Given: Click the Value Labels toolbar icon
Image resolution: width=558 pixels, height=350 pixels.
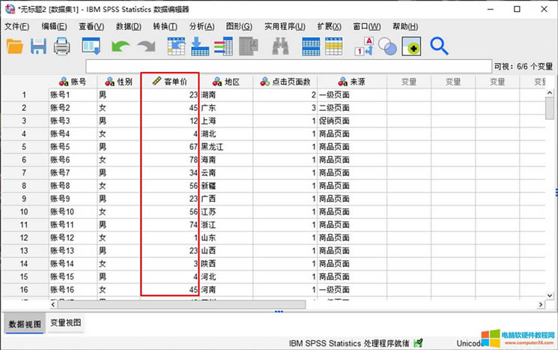Looking at the screenshot, I should tap(365, 46).
